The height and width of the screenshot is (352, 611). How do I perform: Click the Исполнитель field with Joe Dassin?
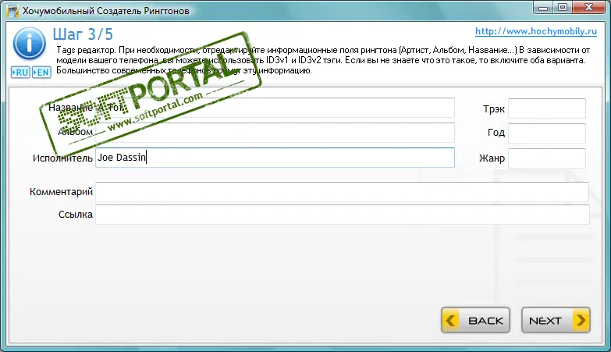pyautogui.click(x=275, y=158)
